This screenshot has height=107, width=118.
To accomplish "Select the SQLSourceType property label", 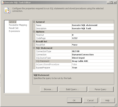I will pyautogui.click(x=53, y=58).
